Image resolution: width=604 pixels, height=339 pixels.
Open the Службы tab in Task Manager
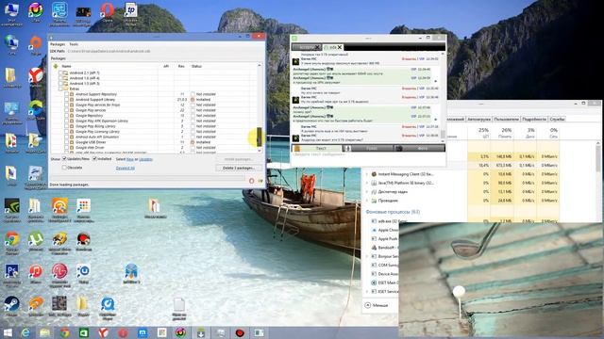coord(557,120)
